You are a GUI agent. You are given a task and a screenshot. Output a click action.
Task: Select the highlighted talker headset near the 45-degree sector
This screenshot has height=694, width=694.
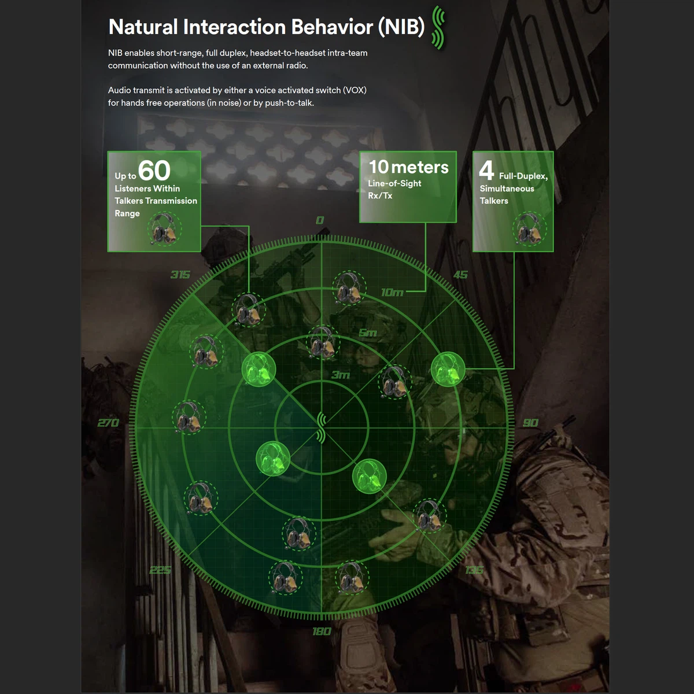[x=448, y=370]
